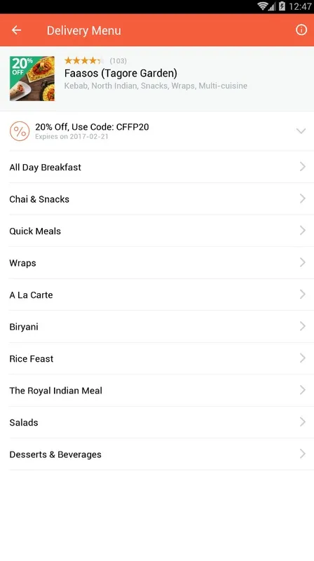Tap the Faasos restaurant thumbnail image
Viewport: 314px width, 561px height.
32,79
